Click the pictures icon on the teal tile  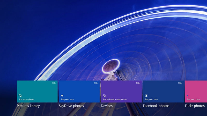click(20, 95)
